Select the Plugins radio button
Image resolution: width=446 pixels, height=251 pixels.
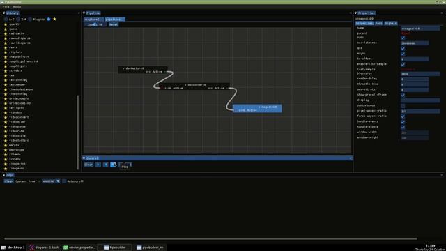[x=30, y=20]
